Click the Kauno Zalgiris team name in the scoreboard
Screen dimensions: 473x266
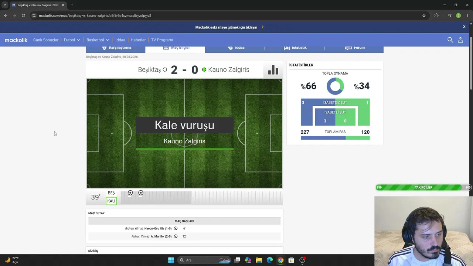[x=229, y=70]
